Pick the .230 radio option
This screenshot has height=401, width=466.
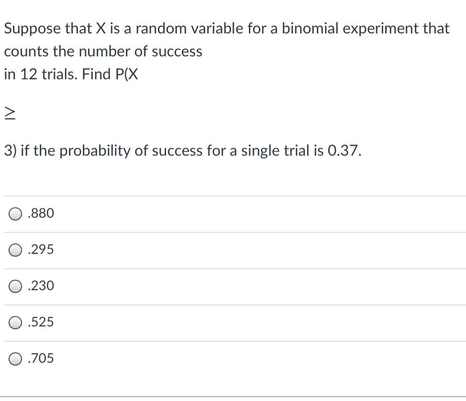(x=16, y=286)
